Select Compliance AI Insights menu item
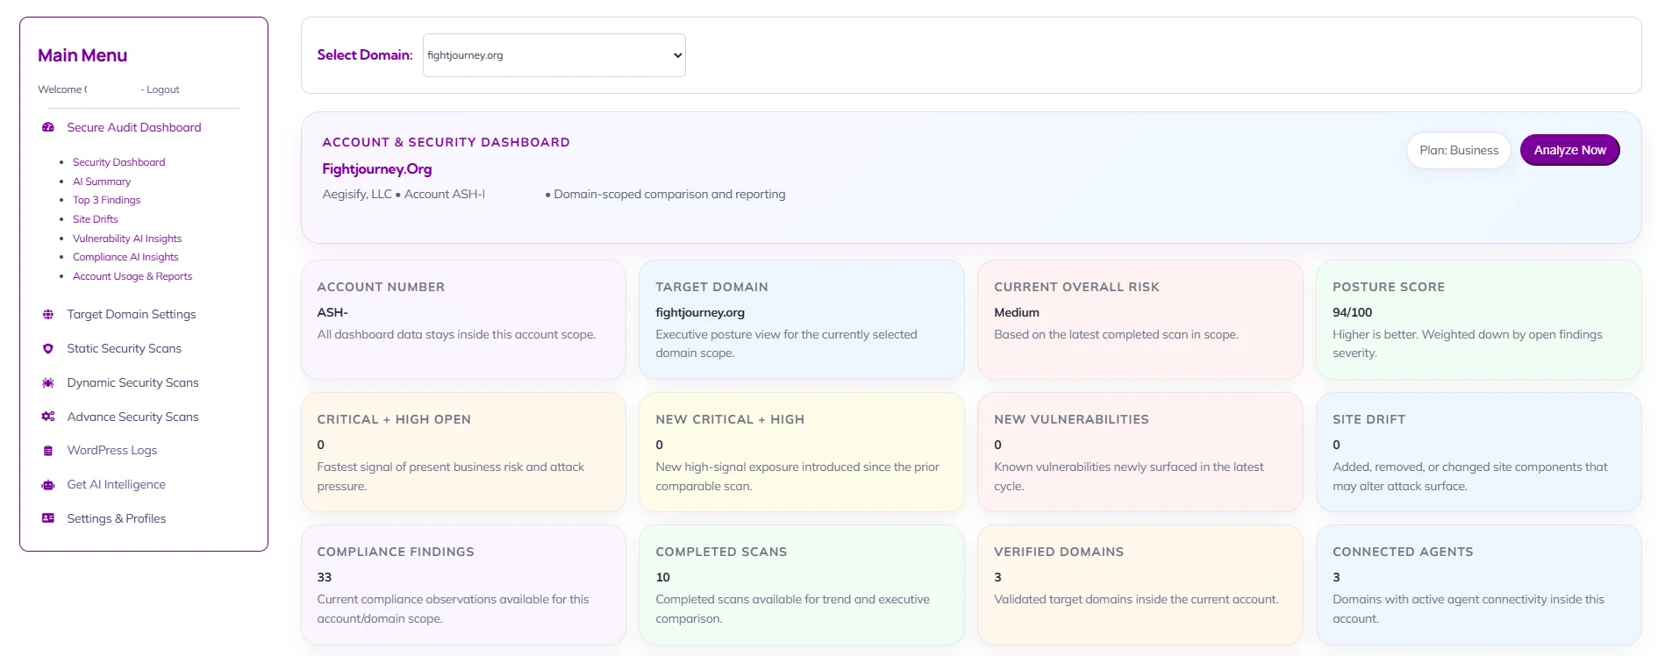The image size is (1665, 656). [125, 257]
